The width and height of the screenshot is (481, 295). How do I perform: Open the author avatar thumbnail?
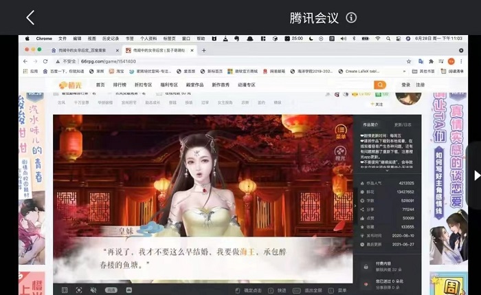(408, 98)
